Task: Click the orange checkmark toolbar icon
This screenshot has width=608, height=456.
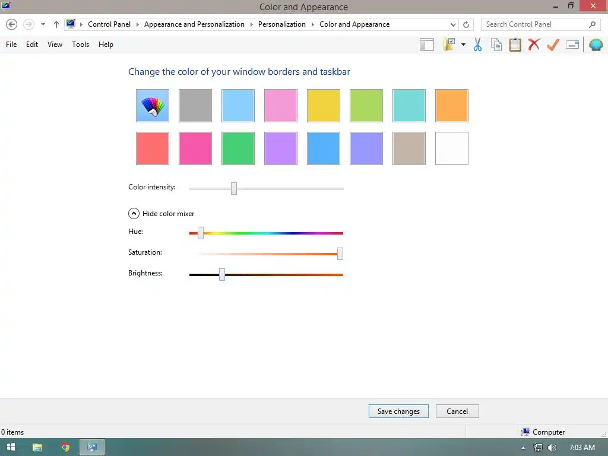Action: point(553,44)
